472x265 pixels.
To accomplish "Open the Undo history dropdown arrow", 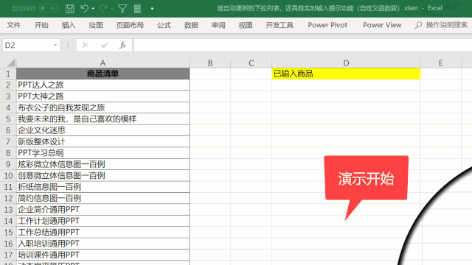I will click(93, 9).
